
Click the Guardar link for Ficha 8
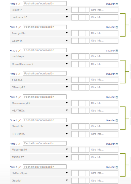pyautogui.click(x=110, y=167)
